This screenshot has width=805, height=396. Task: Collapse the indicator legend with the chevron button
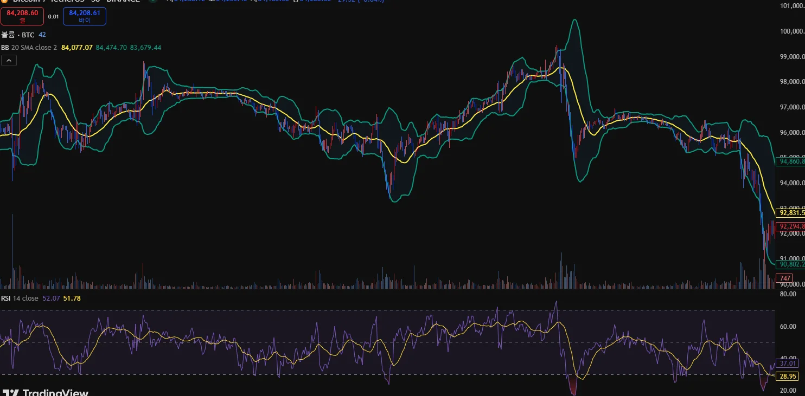click(x=9, y=61)
